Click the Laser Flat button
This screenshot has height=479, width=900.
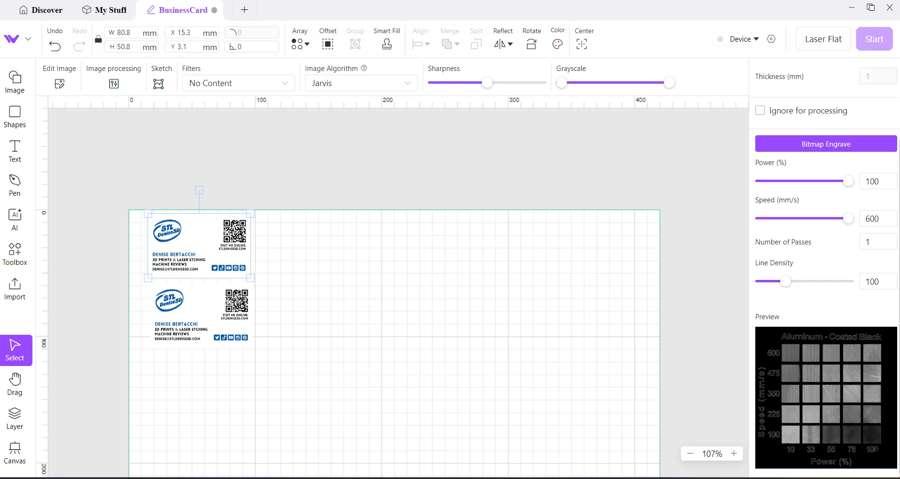823,39
